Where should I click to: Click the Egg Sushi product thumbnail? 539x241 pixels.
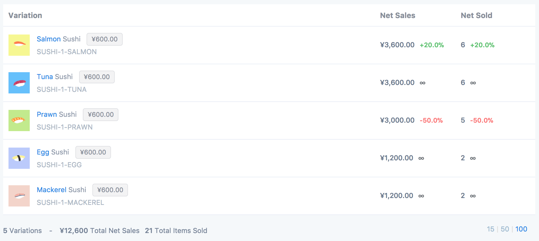coord(19,158)
